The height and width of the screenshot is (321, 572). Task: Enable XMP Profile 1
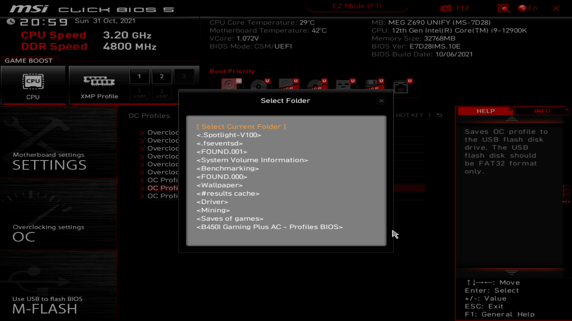[x=139, y=76]
